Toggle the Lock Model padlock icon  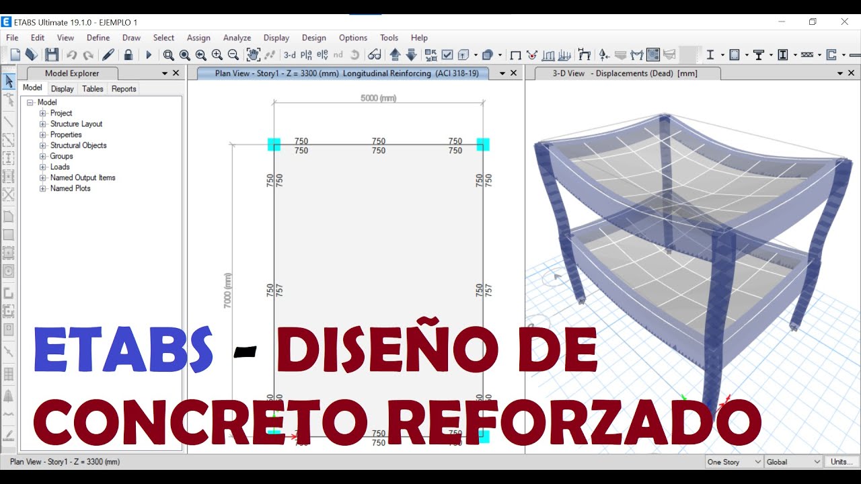point(128,55)
